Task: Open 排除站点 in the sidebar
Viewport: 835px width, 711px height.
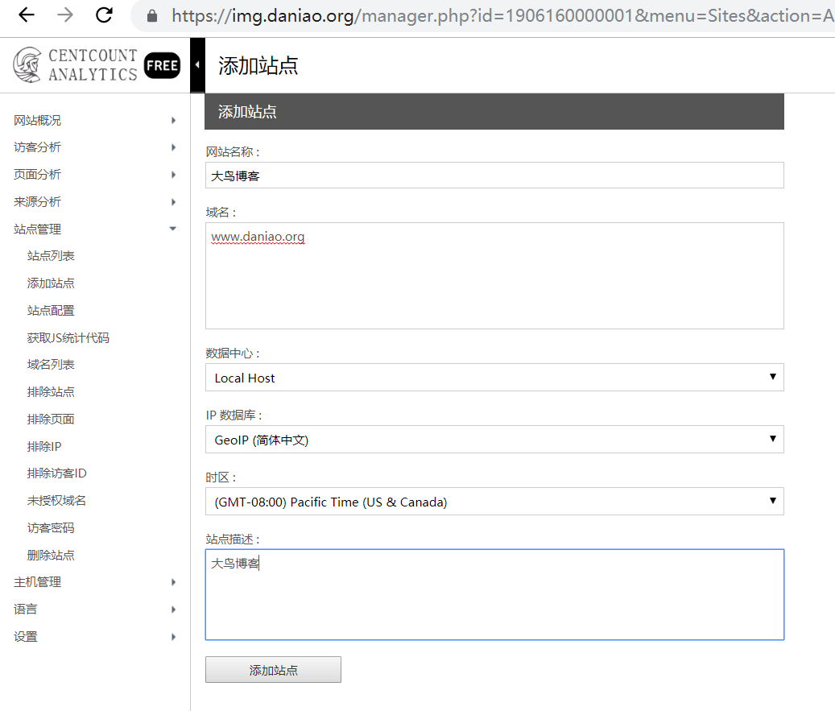Action: pos(51,392)
